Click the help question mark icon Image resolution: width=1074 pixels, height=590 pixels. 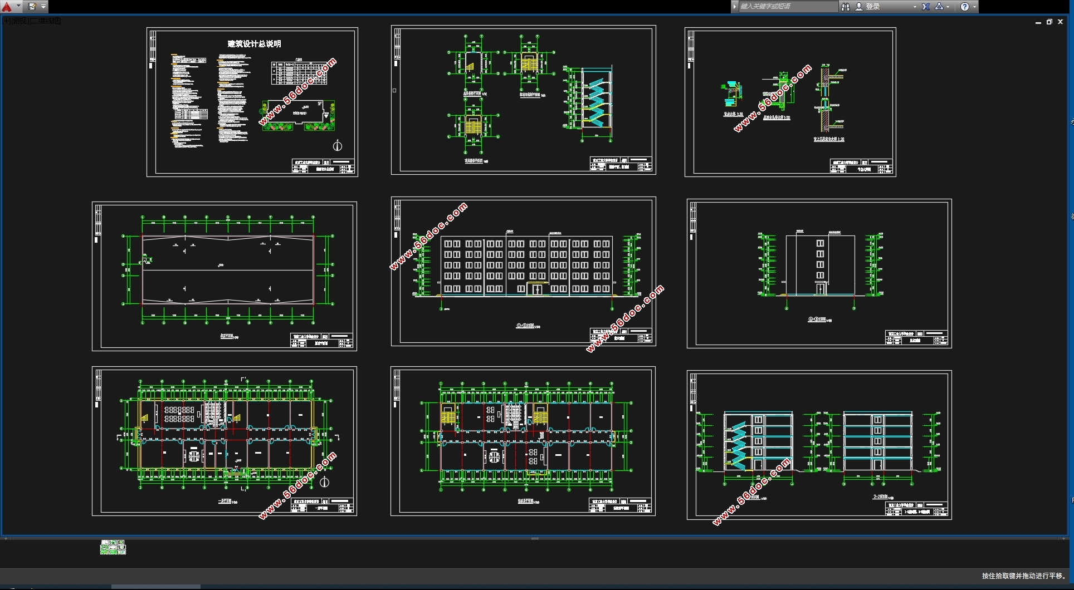tap(965, 7)
